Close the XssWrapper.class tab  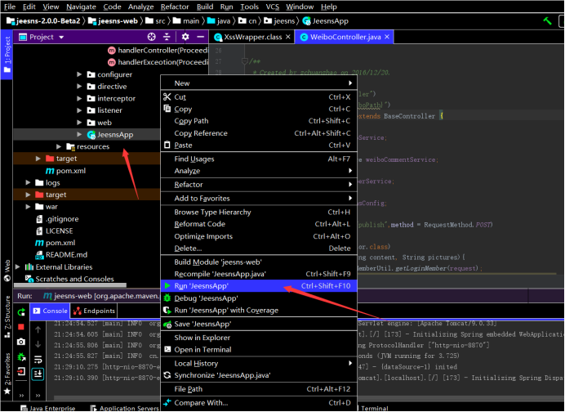click(288, 37)
